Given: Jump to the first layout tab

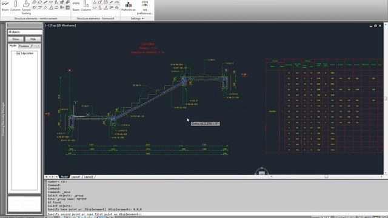Looking at the screenshot, I should pos(47,177).
